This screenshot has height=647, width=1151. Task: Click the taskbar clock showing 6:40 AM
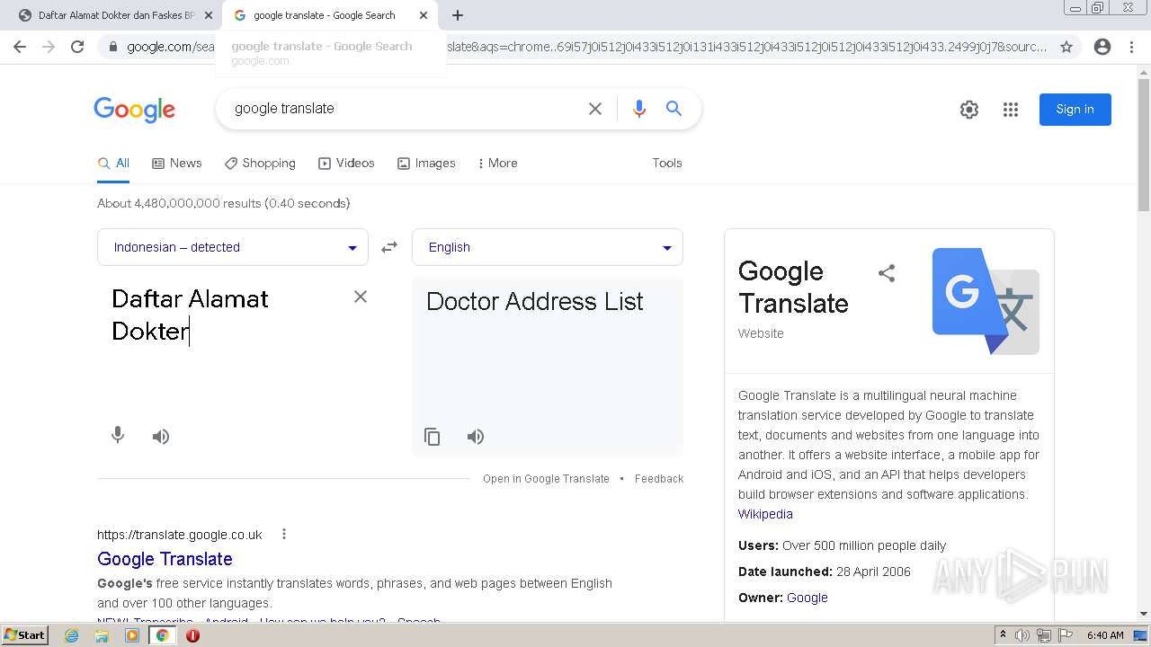[x=1105, y=635]
